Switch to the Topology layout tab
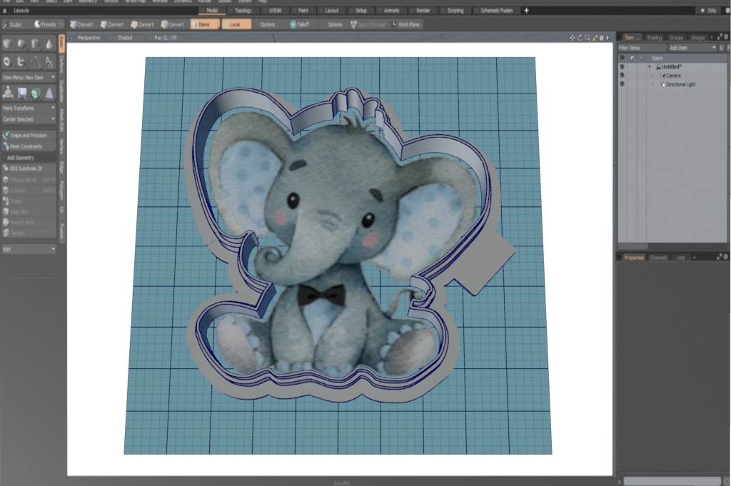 (243, 11)
